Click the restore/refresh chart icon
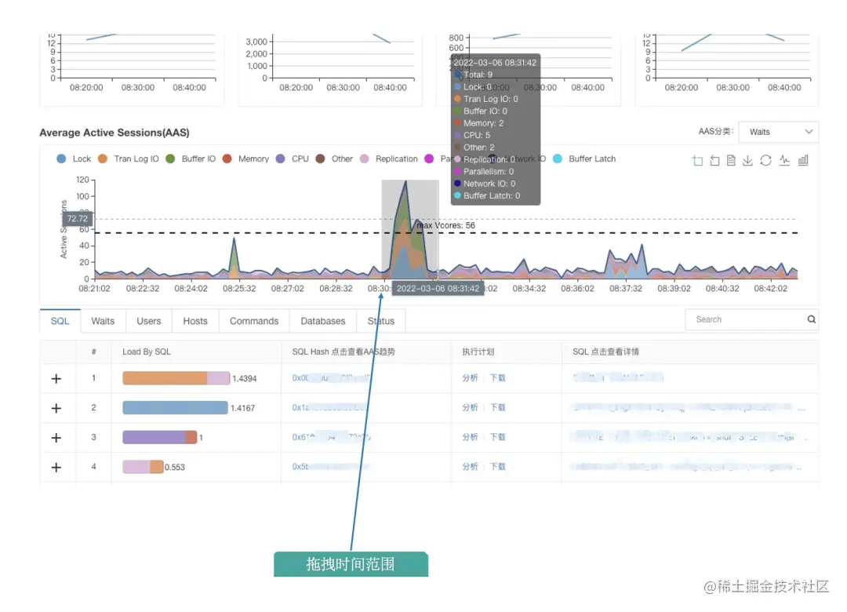 [765, 161]
